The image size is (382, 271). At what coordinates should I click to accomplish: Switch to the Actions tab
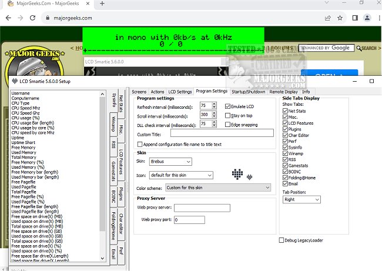158,92
